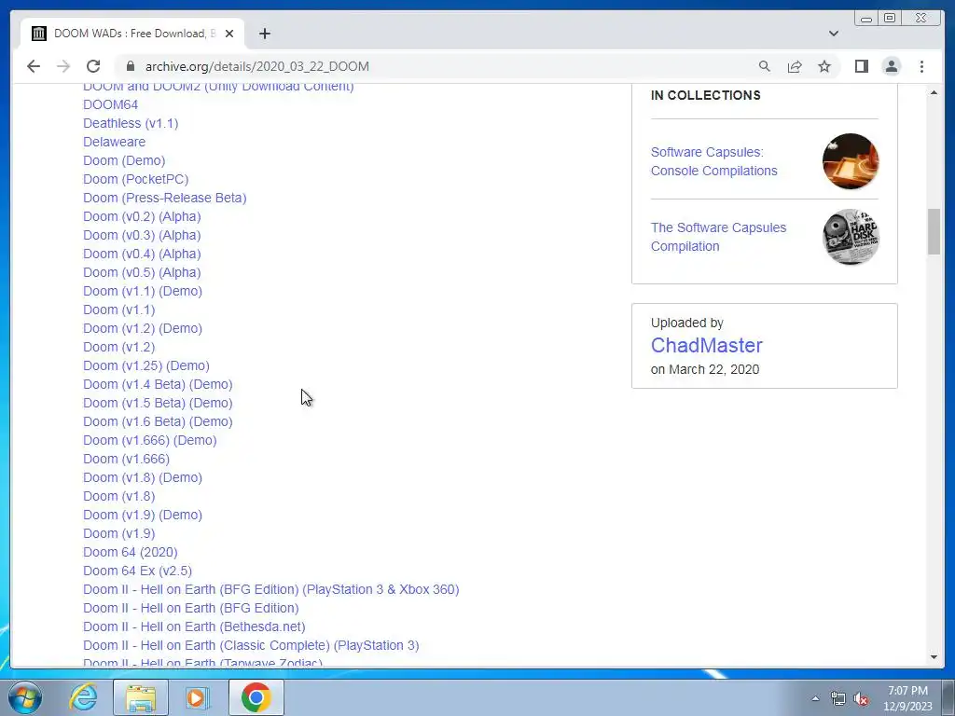Viewport: 955px width, 716px height.
Task: Open Doom II Hell on Earth (Bethesda.net) link
Action: (194, 627)
